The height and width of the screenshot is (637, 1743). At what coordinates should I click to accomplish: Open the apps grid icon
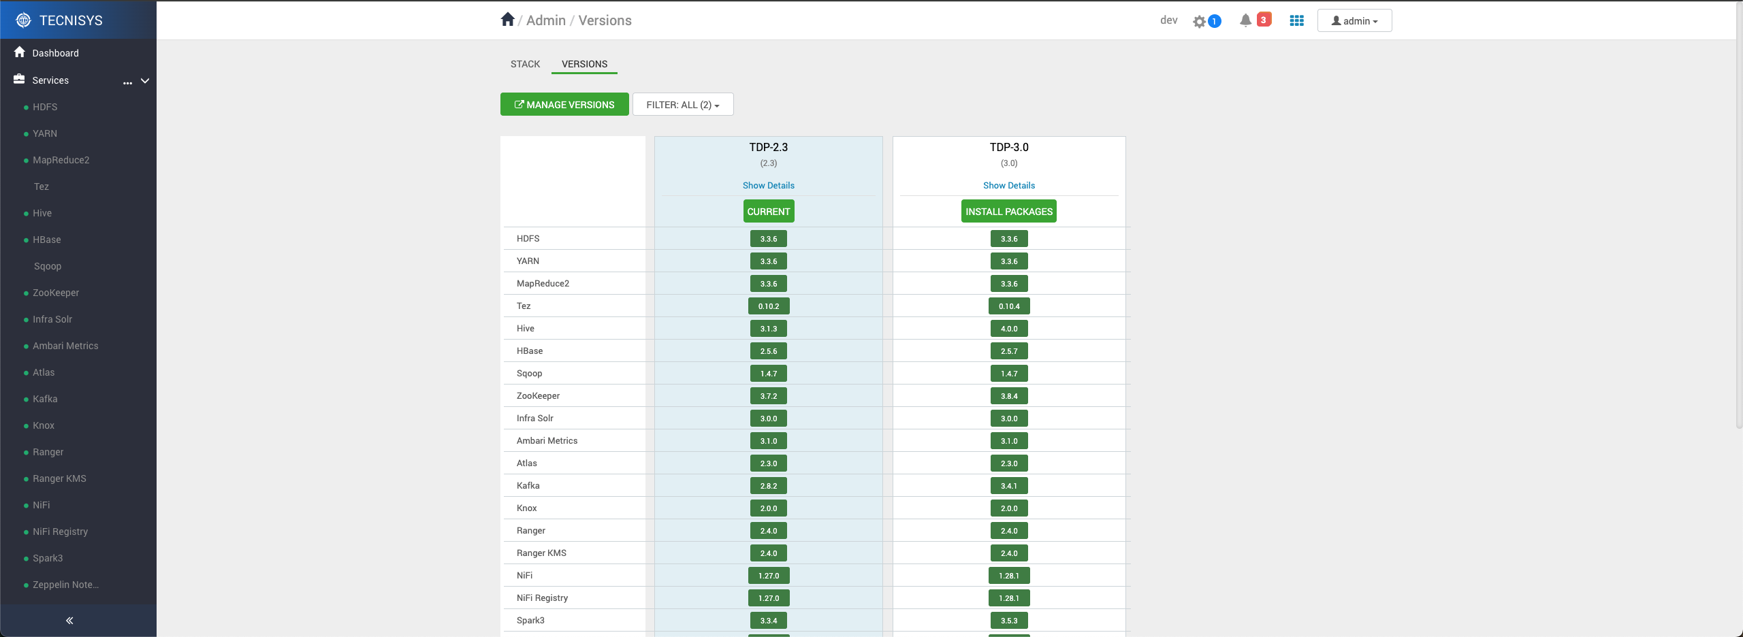[x=1297, y=20]
